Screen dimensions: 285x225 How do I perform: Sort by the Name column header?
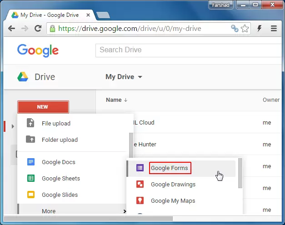click(x=114, y=100)
